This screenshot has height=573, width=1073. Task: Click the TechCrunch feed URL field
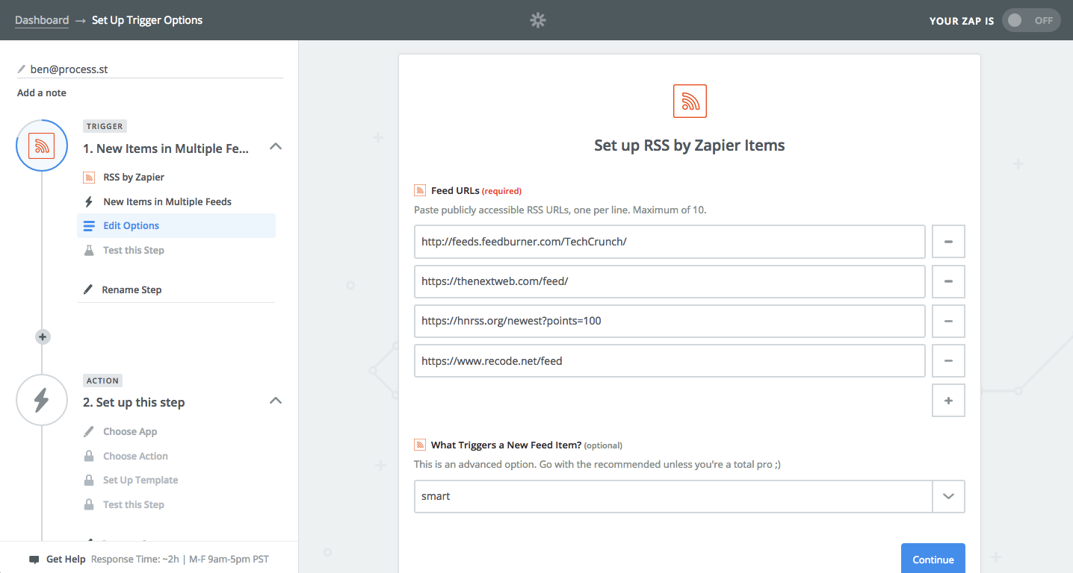[x=670, y=242]
